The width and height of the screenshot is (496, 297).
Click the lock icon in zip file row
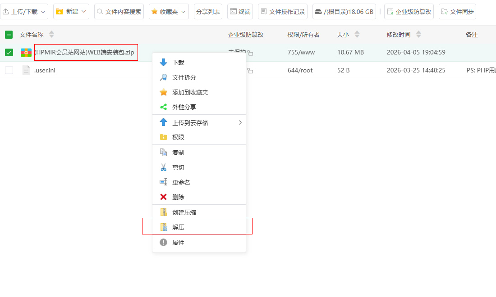pos(250,54)
